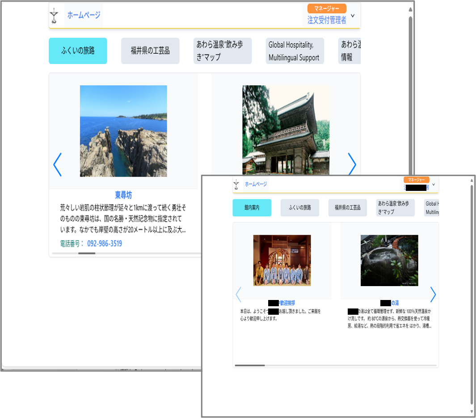Click the right carousel arrow beside the stone basin photo
The height and width of the screenshot is (418, 476).
(433, 294)
